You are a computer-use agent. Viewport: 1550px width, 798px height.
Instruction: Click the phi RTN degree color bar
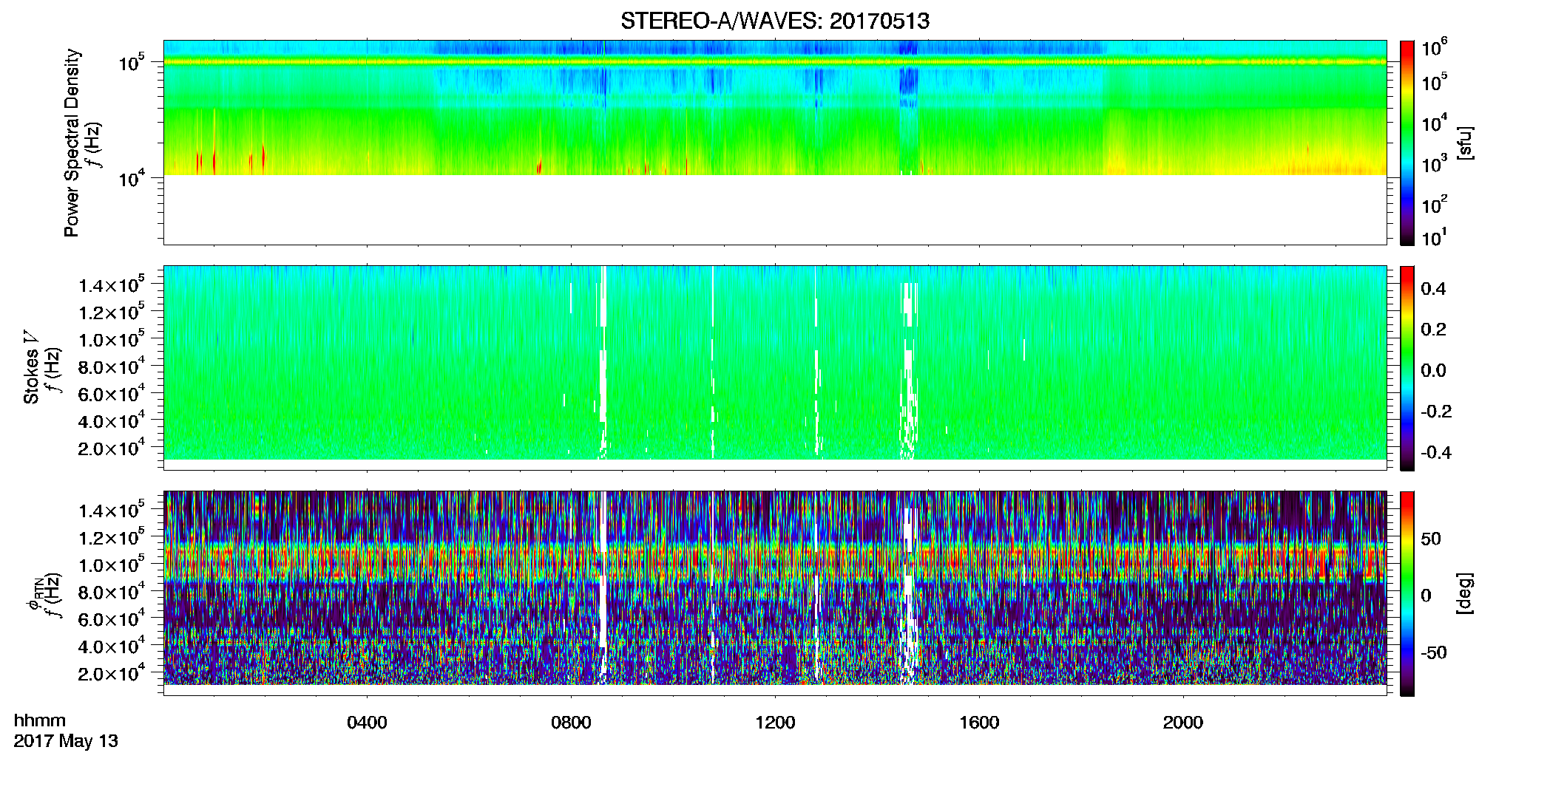tap(1407, 593)
